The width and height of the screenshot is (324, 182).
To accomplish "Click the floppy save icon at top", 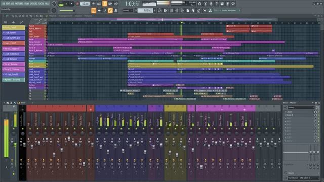I will [222, 4].
